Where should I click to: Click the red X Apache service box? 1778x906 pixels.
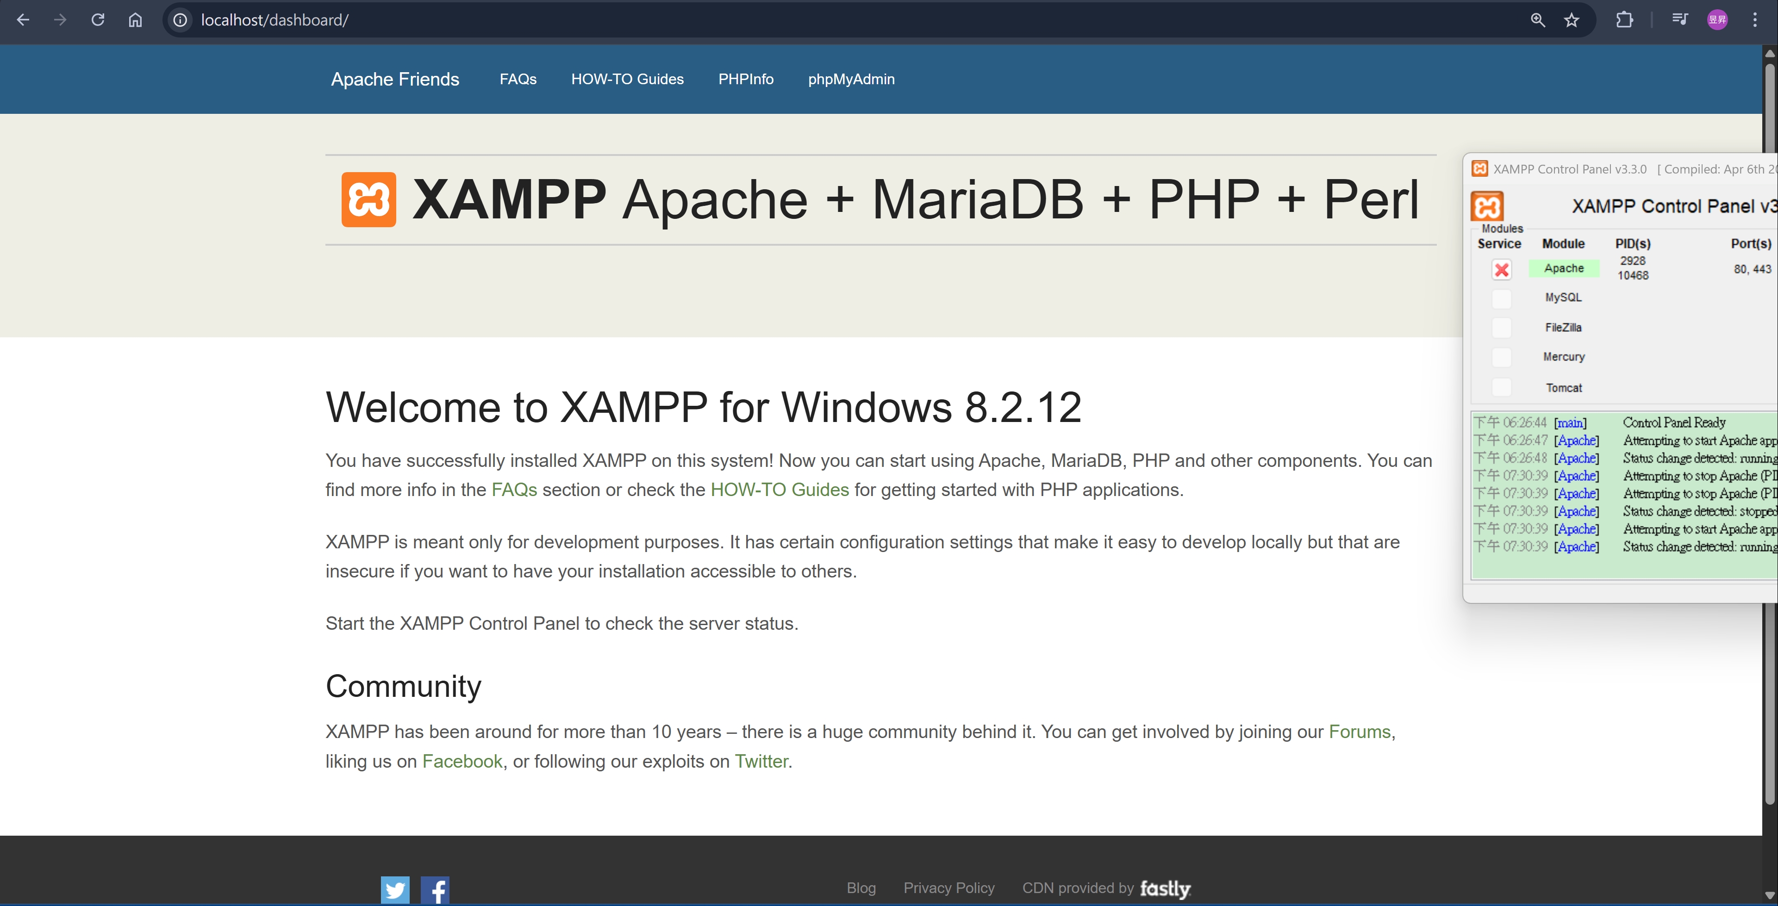tap(1501, 269)
